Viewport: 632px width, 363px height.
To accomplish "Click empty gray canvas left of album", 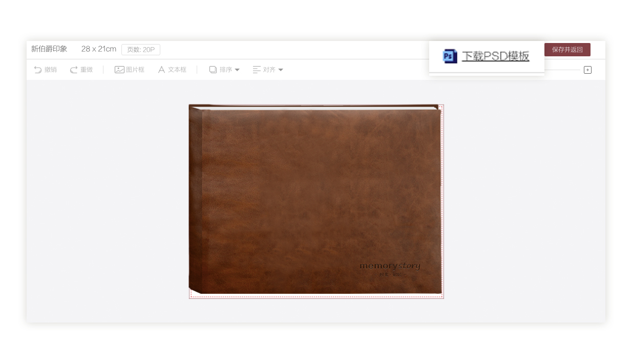I will 108,200.
